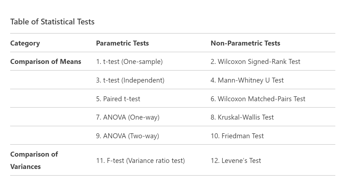Click the "Table of Statistical Tests" heading

pos(52,22)
